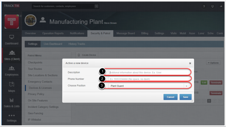This screenshot has width=226, height=127.
Task: Open the Options dropdown menu
Action: (213, 63)
